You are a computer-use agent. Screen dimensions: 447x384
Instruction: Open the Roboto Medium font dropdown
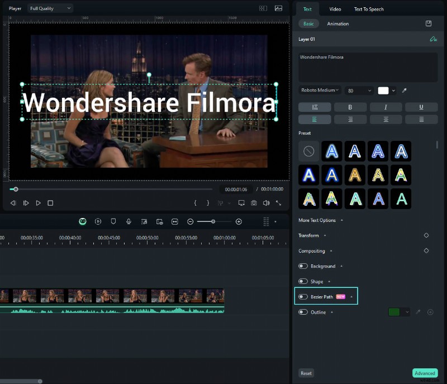pyautogui.click(x=320, y=91)
